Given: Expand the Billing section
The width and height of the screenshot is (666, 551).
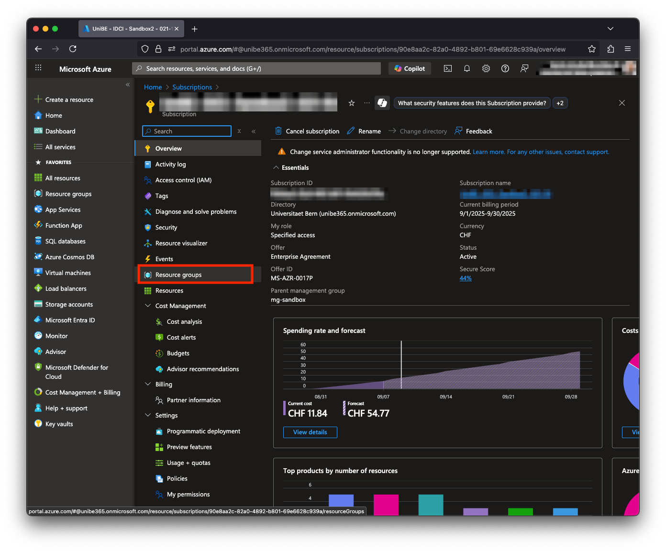Looking at the screenshot, I should (147, 384).
